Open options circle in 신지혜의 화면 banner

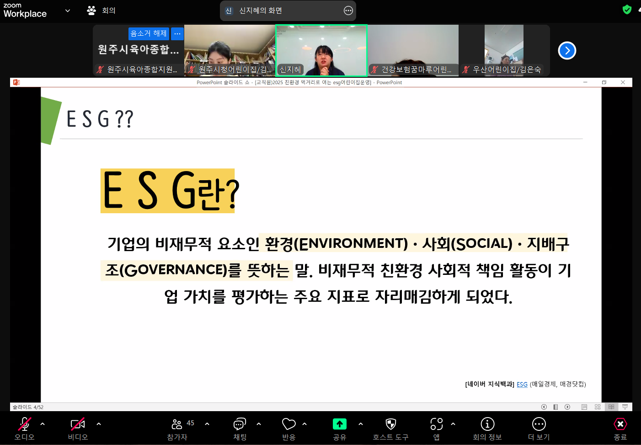(348, 11)
